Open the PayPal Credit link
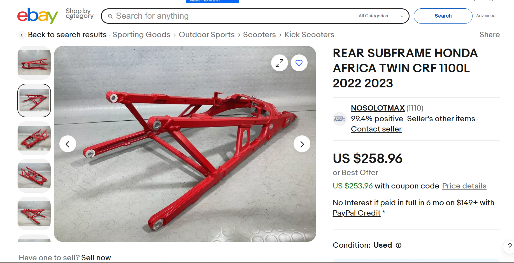514x263 pixels. pos(357,213)
